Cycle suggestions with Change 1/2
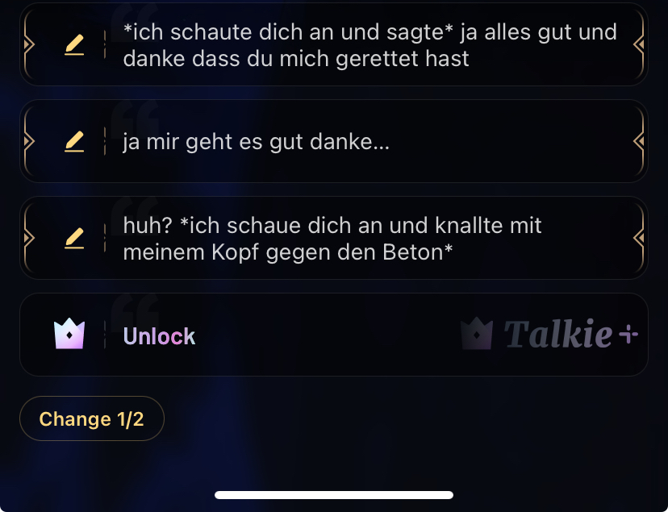Image resolution: width=668 pixels, height=512 pixels. (x=92, y=418)
